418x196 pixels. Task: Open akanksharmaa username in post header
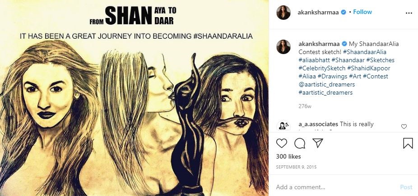coord(318,12)
